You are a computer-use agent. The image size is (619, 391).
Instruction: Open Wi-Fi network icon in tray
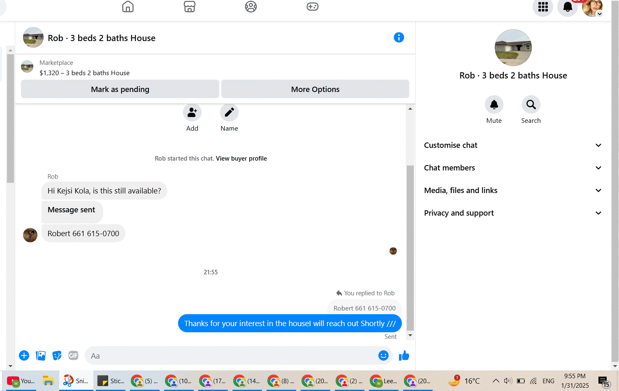coord(533,381)
